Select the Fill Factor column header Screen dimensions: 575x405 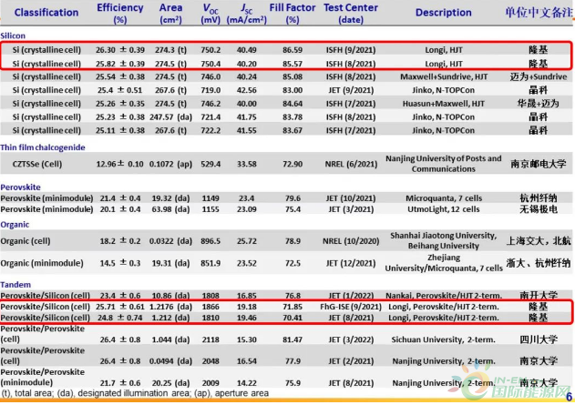[x=293, y=13]
